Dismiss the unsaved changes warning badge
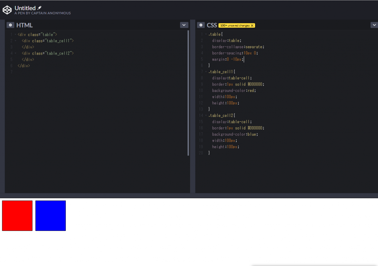This screenshot has height=266, width=378. coord(252,25)
